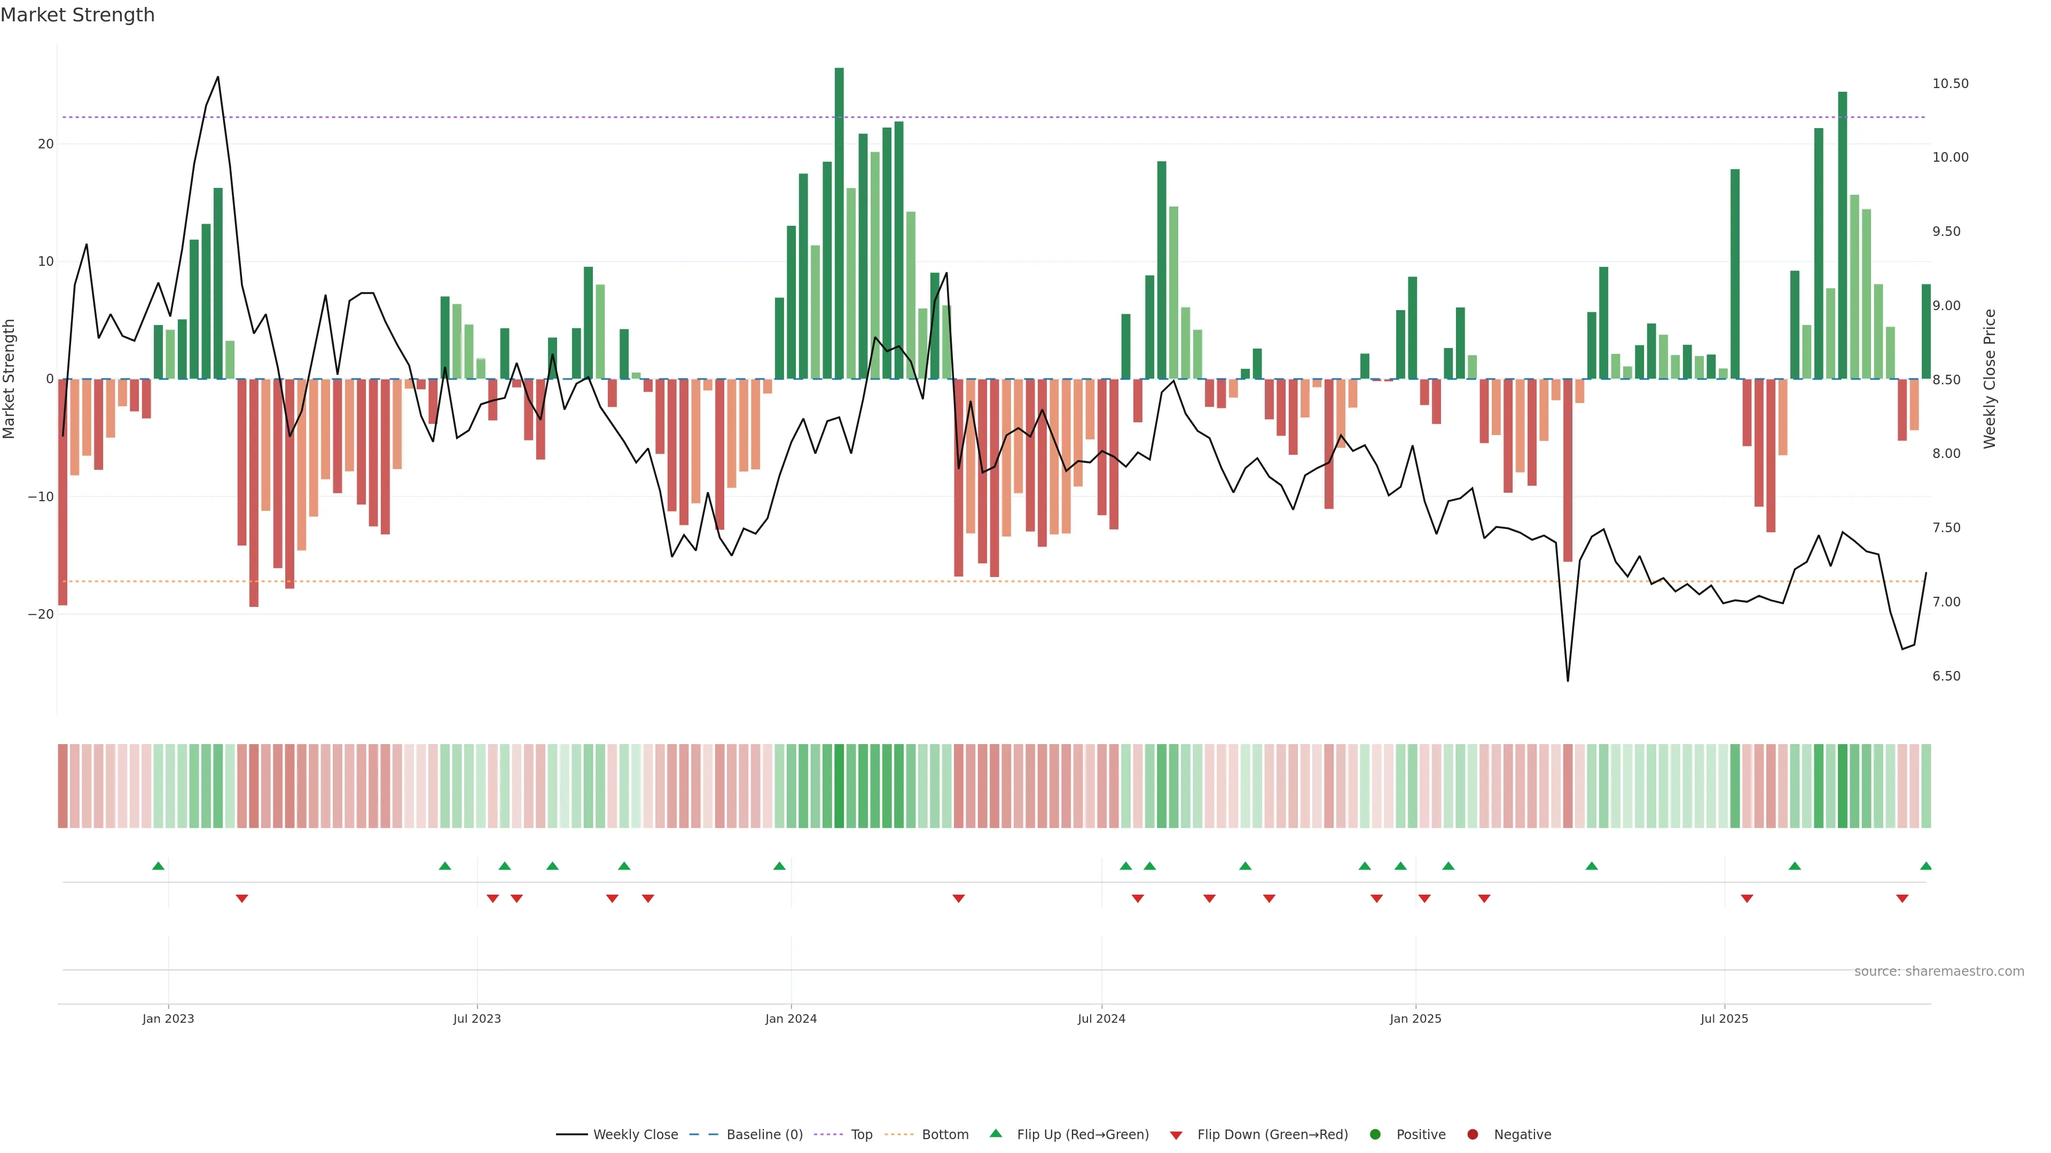
Task: Click the last red flip-down marker at far right
Action: tap(1902, 898)
